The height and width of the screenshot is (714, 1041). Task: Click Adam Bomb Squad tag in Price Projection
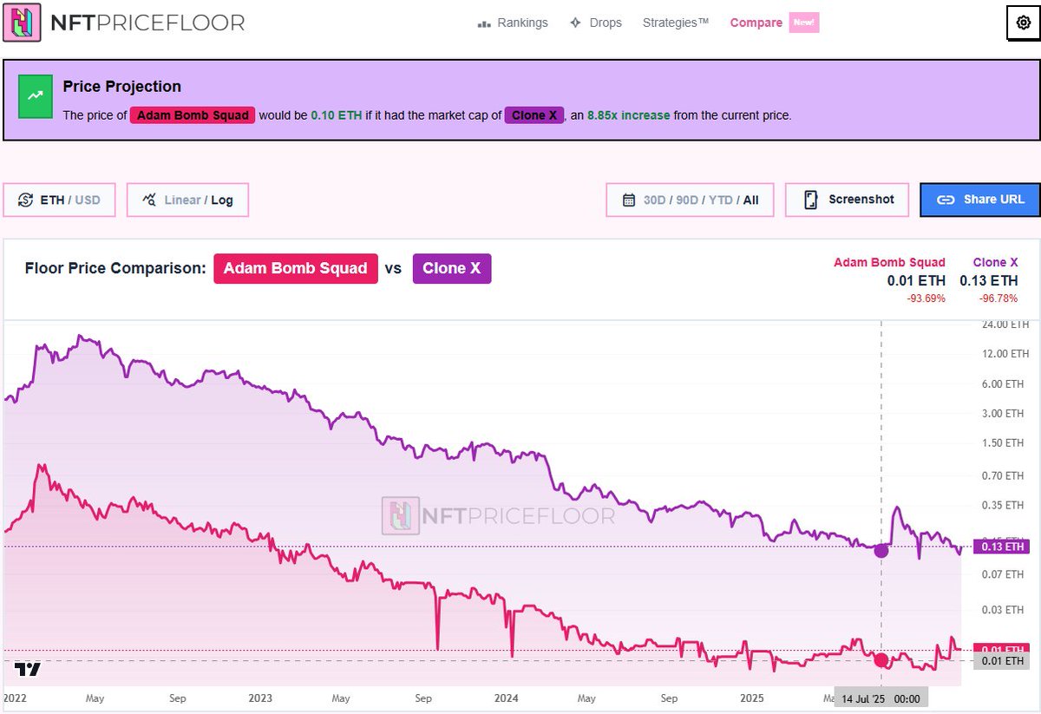tap(193, 115)
